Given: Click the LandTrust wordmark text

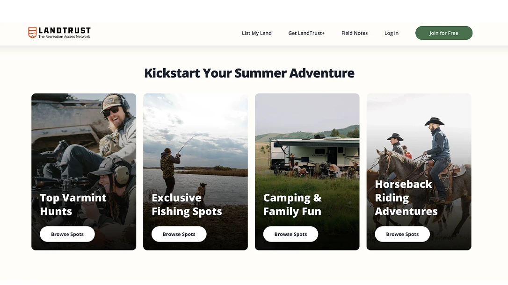Looking at the screenshot, I should 65,30.
